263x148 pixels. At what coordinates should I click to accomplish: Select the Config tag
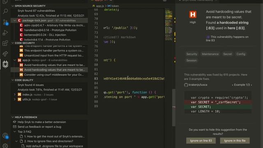click(x=241, y=54)
